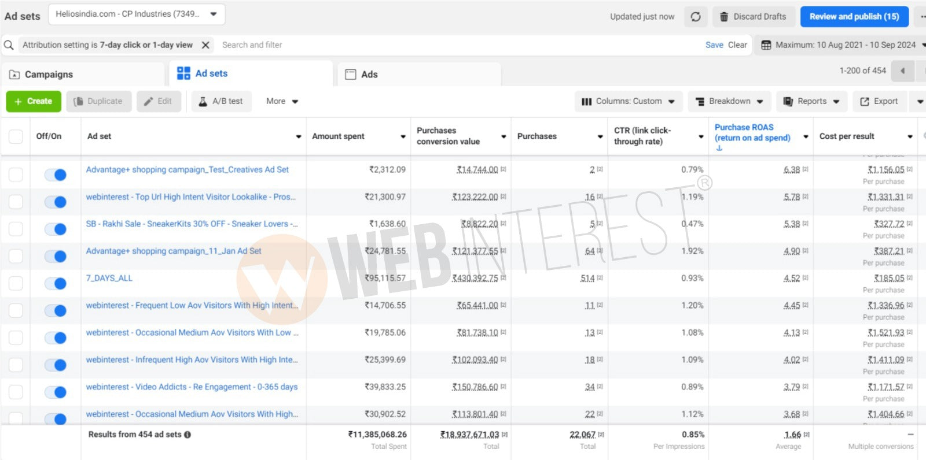Click Discard Drafts trash button

pos(753,17)
